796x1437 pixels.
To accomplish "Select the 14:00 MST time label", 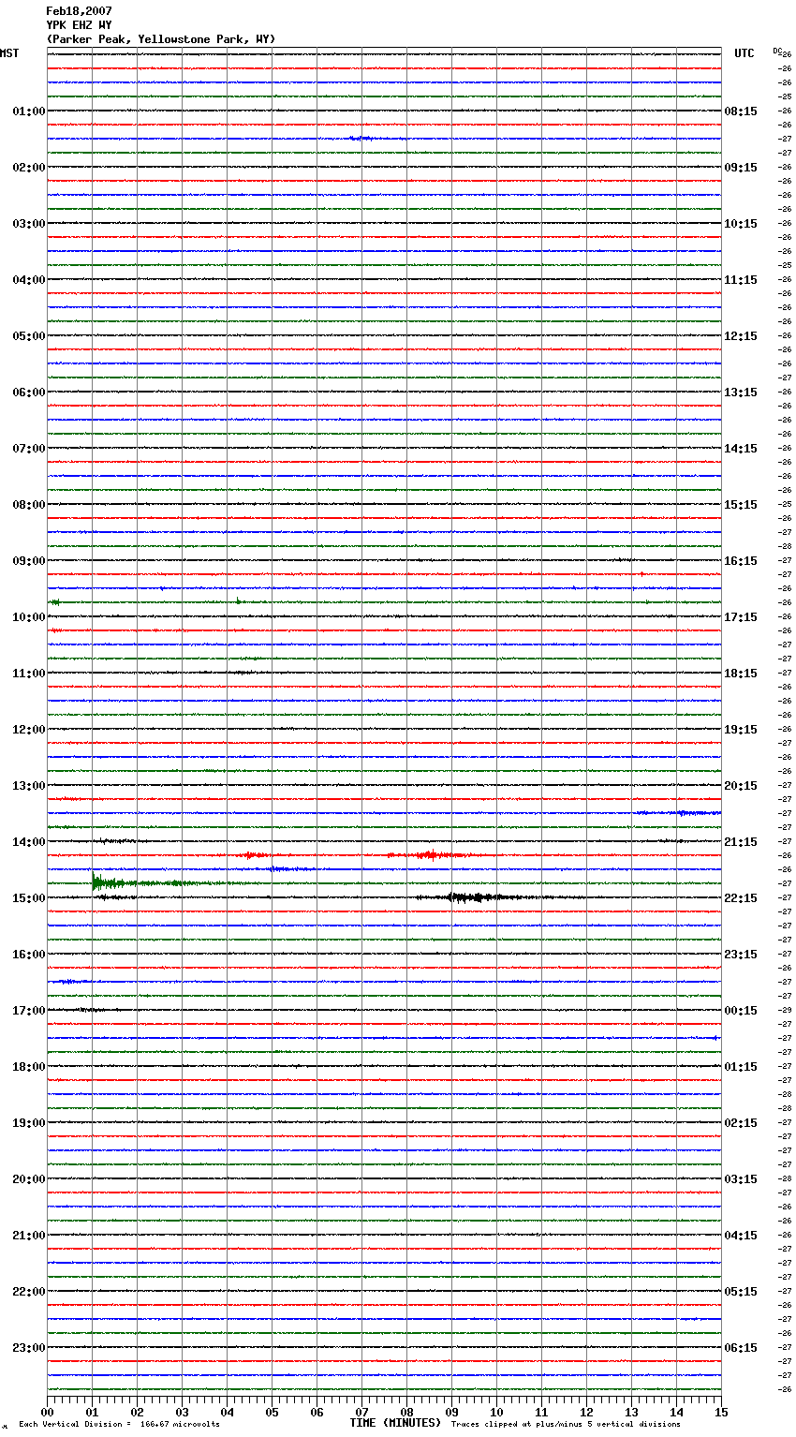I will pyautogui.click(x=28, y=842).
